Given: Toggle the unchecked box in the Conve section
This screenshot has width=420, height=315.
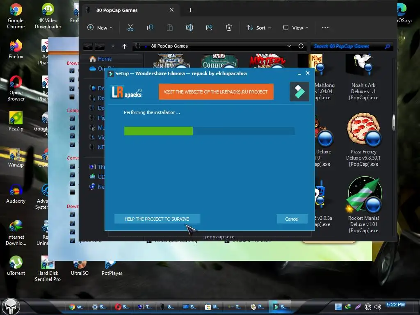Looking at the screenshot, I should point(72,192).
